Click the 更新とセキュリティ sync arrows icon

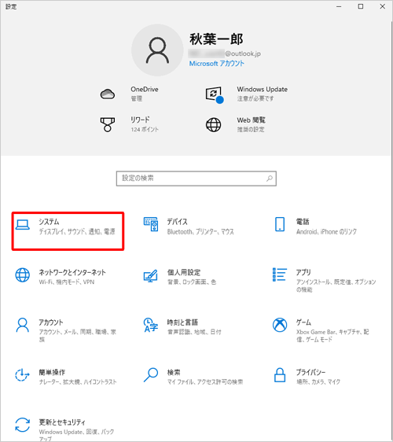click(23, 425)
